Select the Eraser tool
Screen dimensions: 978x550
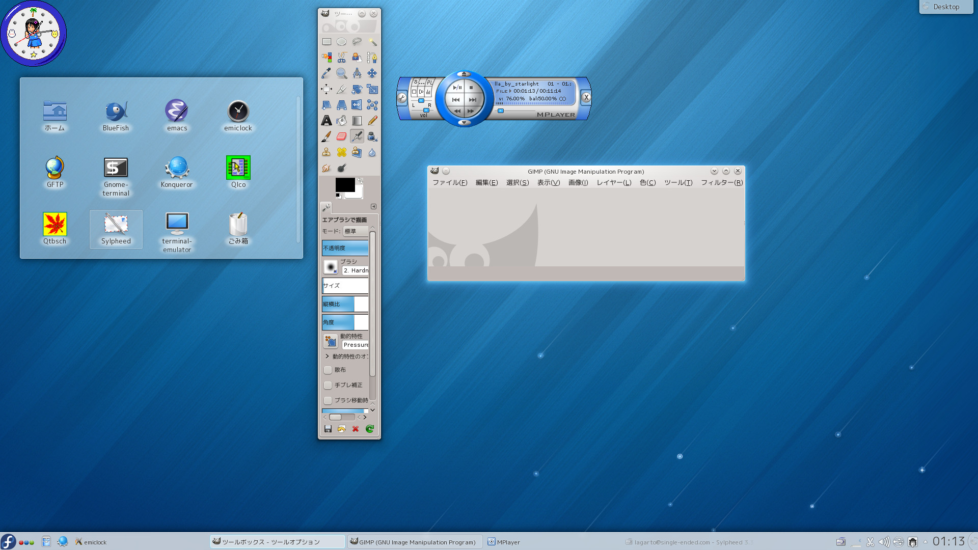(341, 136)
